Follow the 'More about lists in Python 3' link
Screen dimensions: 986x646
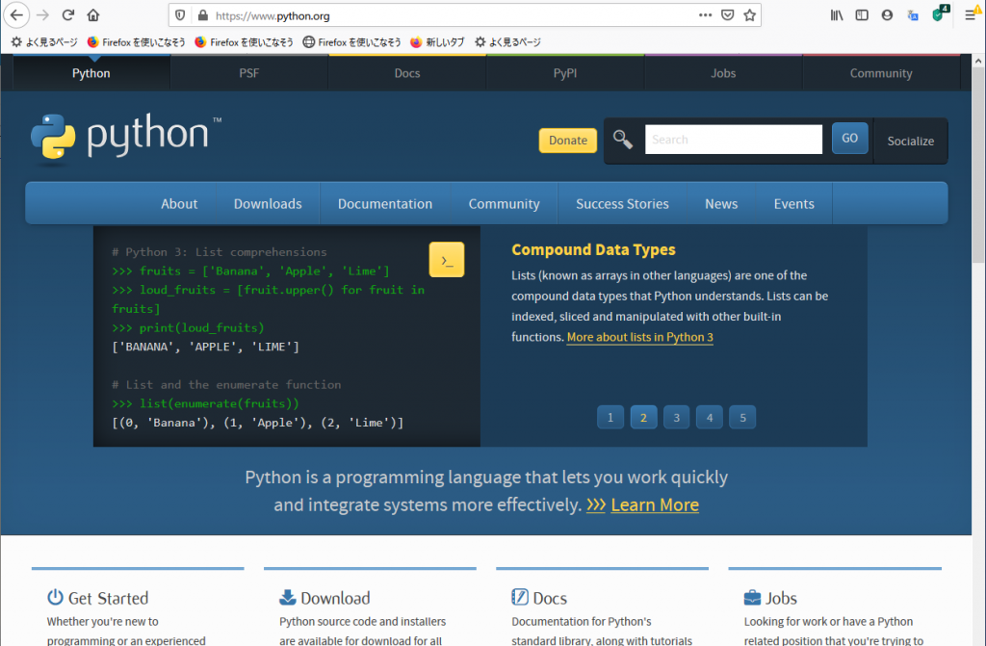(639, 337)
